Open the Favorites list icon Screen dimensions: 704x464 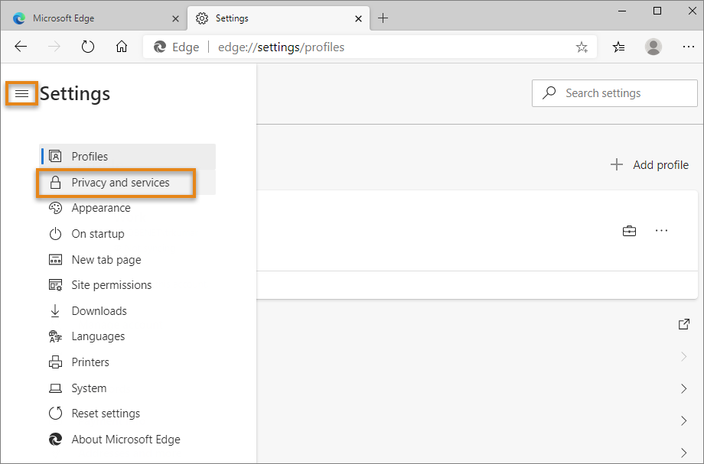[619, 47]
